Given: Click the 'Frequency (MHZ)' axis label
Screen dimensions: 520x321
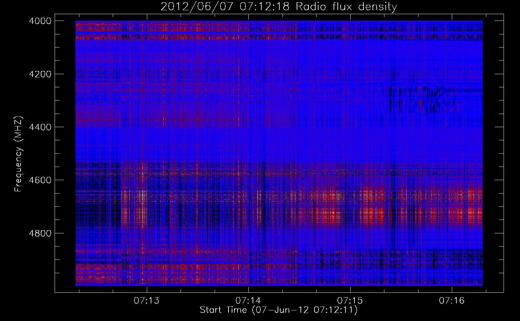Looking at the screenshot, I should 19,154.
